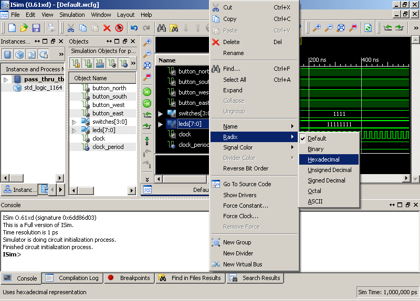
Task: Open the Signal Color submenu
Action: click(238, 147)
